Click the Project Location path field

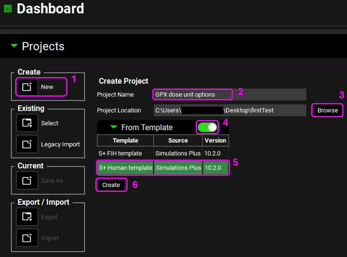tap(229, 110)
